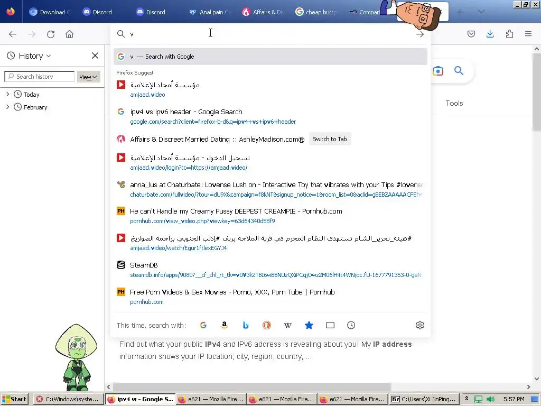Click the Switch to Tab button
This screenshot has height=406, width=541.
(x=330, y=139)
